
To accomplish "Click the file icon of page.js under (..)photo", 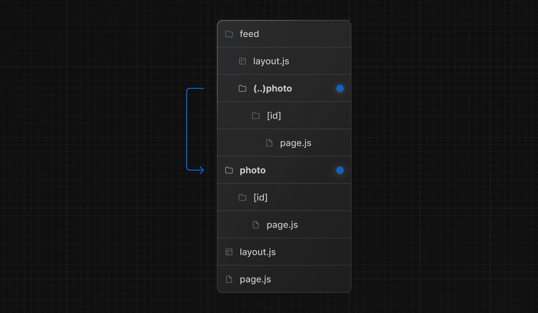I will click(x=269, y=143).
